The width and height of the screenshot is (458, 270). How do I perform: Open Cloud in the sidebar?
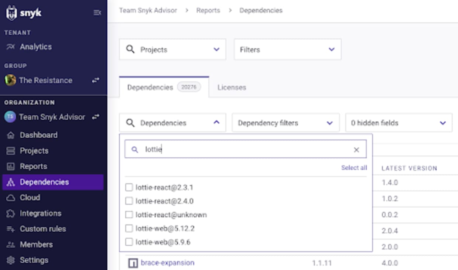pos(30,198)
